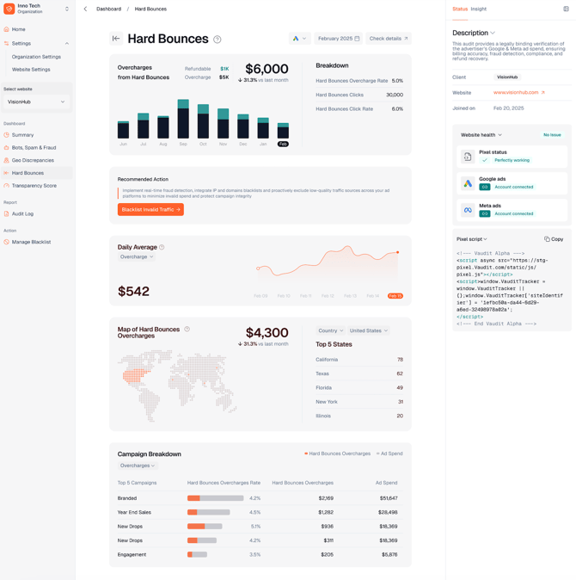The height and width of the screenshot is (580, 576).
Task: Click the Year End Sales rate bar
Action: tap(209, 512)
